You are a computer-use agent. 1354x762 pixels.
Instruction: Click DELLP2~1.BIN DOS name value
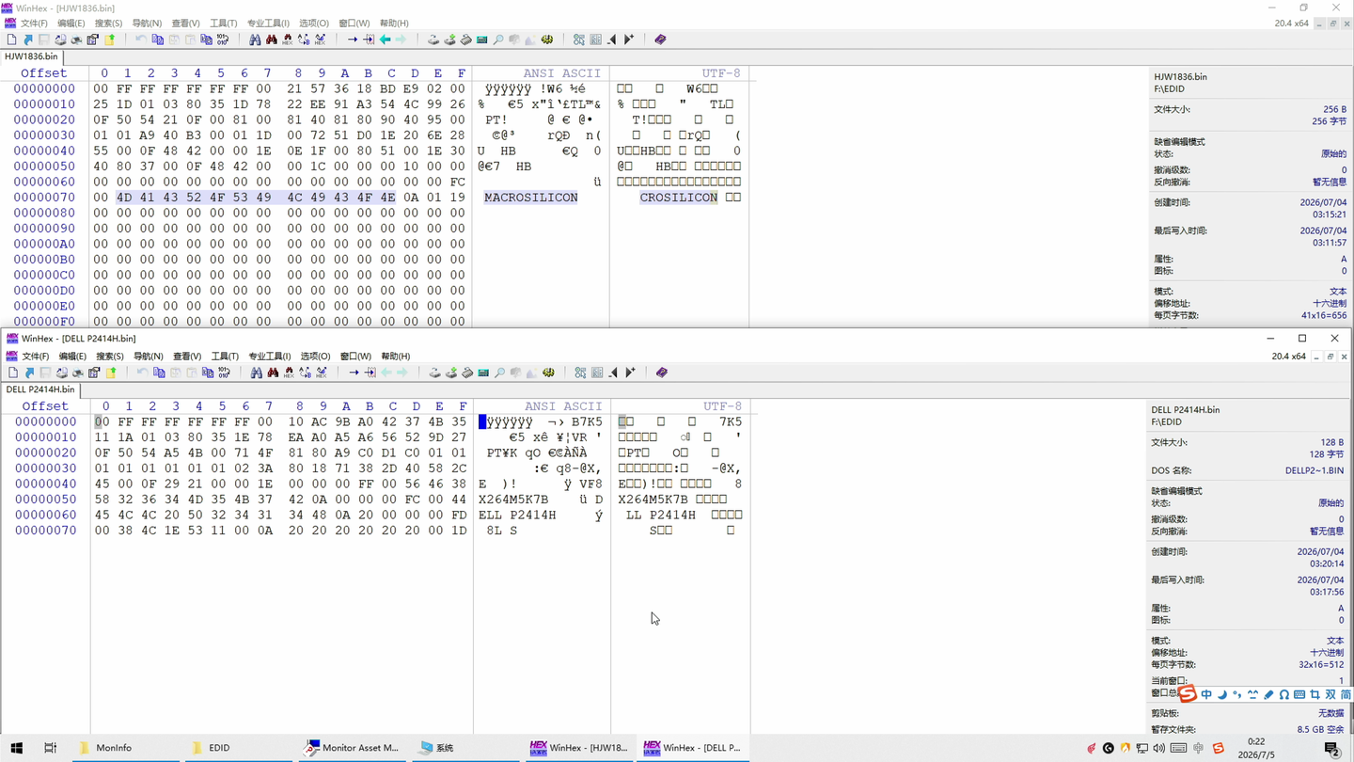click(1315, 470)
